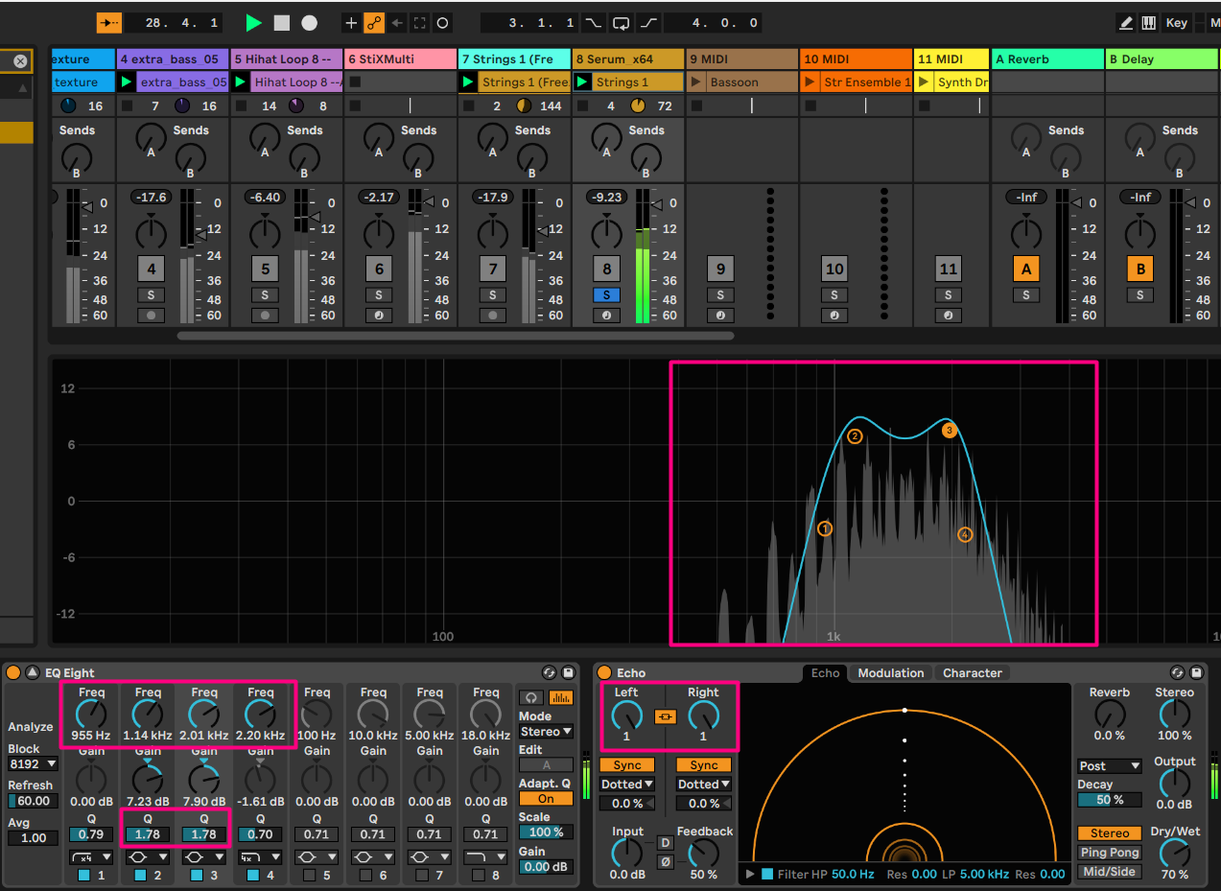Enable the Follow playback arrow button
This screenshot has width=1221, height=891.
pos(110,22)
